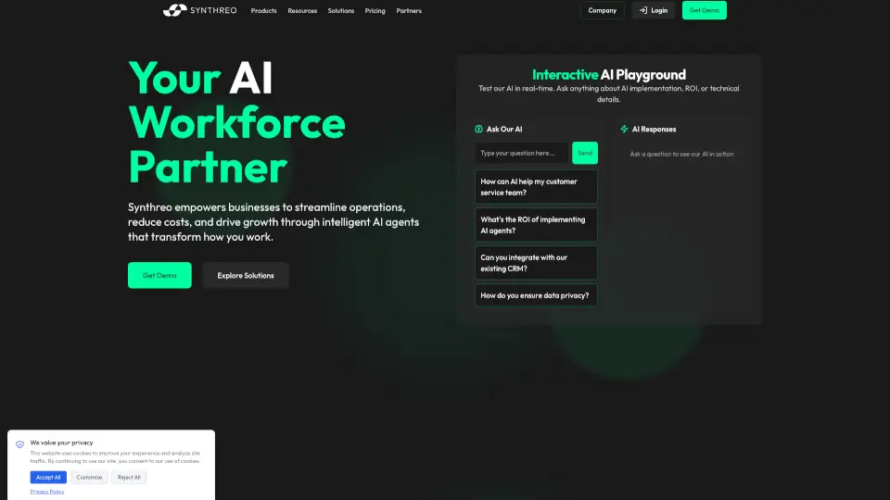
Task: Open the Products menu
Action: (x=263, y=11)
